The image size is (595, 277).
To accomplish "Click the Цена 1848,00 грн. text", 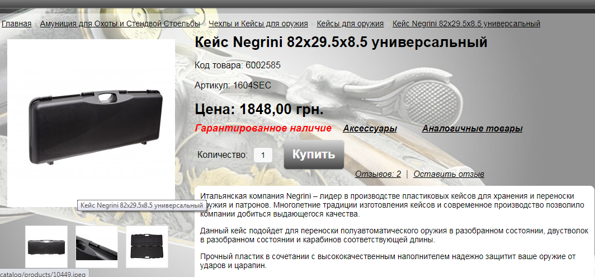I will (259, 110).
